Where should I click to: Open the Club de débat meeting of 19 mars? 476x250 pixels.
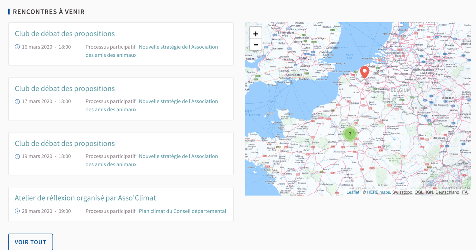pyautogui.click(x=65, y=143)
